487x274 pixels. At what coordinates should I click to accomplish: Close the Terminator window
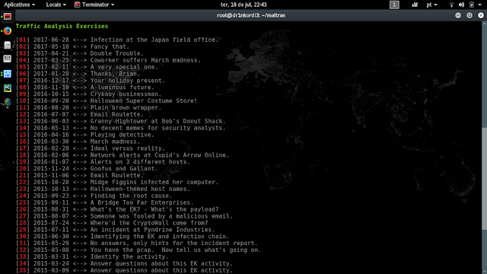point(481,15)
